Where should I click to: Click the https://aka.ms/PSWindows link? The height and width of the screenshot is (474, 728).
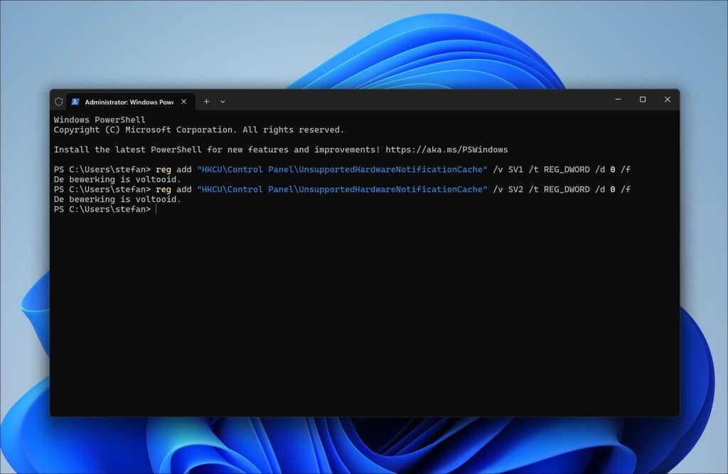pyautogui.click(x=446, y=149)
